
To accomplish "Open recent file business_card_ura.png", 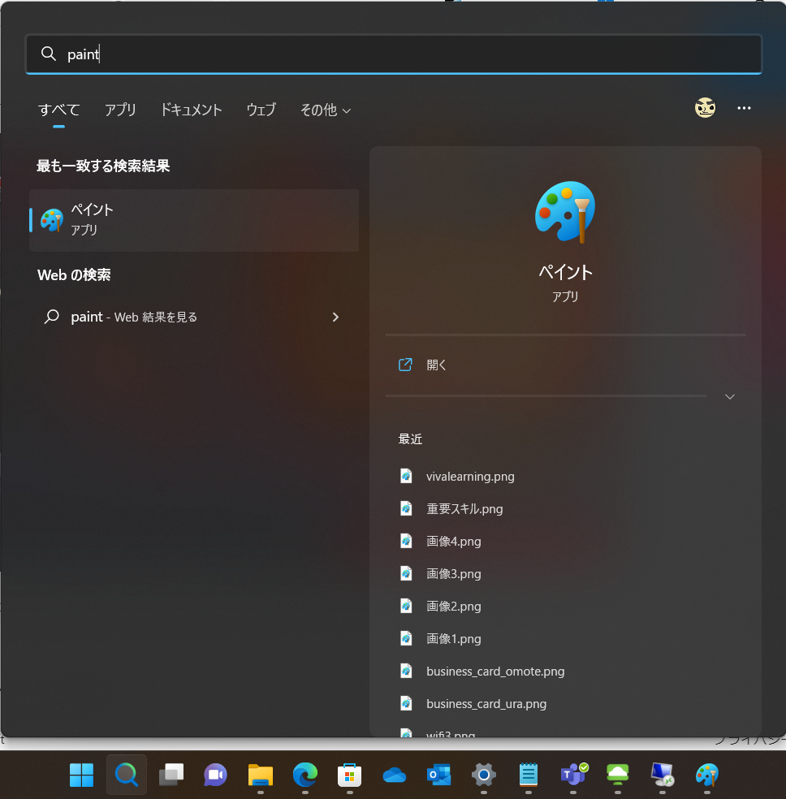I will tap(486, 704).
